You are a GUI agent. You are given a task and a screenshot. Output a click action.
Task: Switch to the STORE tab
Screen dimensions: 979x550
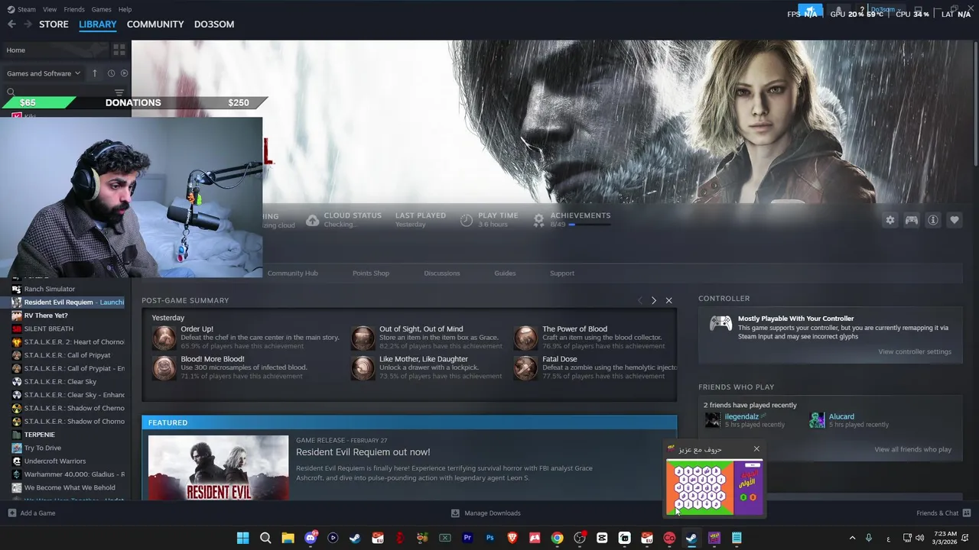tap(54, 24)
